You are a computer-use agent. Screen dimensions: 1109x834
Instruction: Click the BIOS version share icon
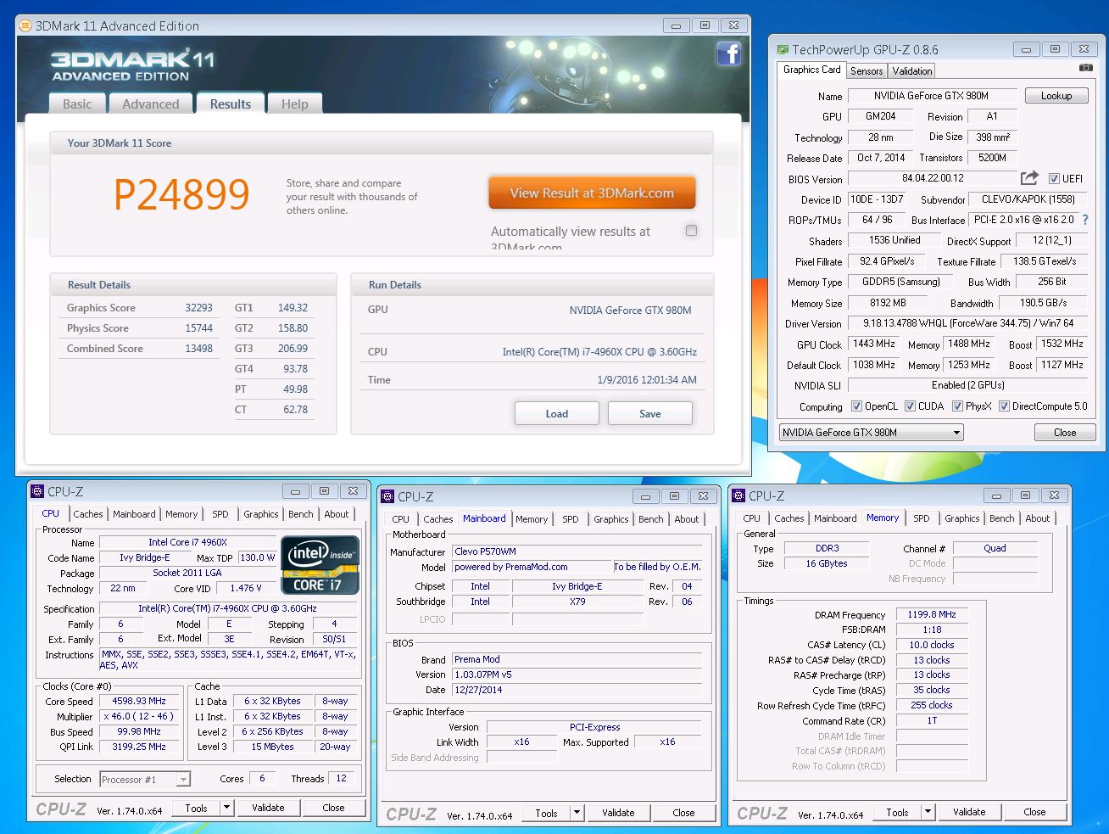1029,178
